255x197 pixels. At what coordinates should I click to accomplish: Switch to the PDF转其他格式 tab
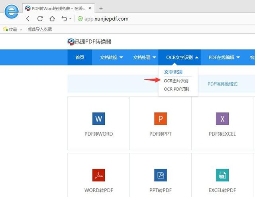click(222, 84)
